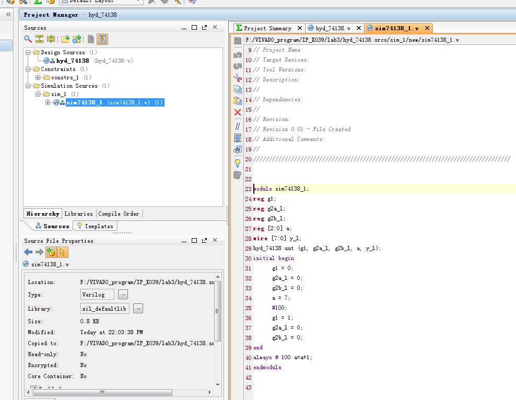Click the red X Delete icon

[x=238, y=112]
